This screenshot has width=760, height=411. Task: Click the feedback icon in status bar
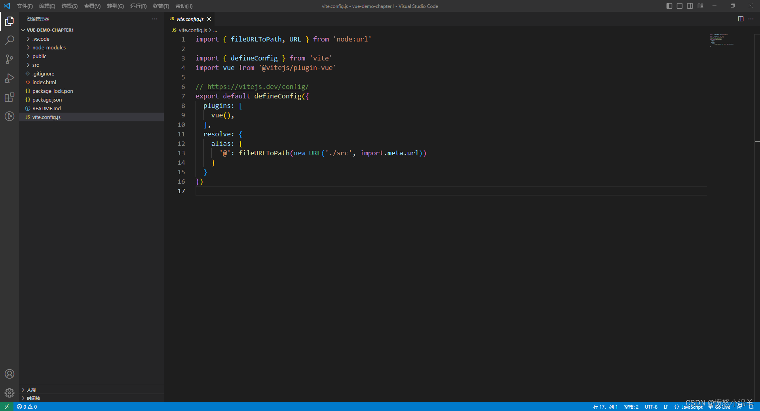[x=739, y=407]
